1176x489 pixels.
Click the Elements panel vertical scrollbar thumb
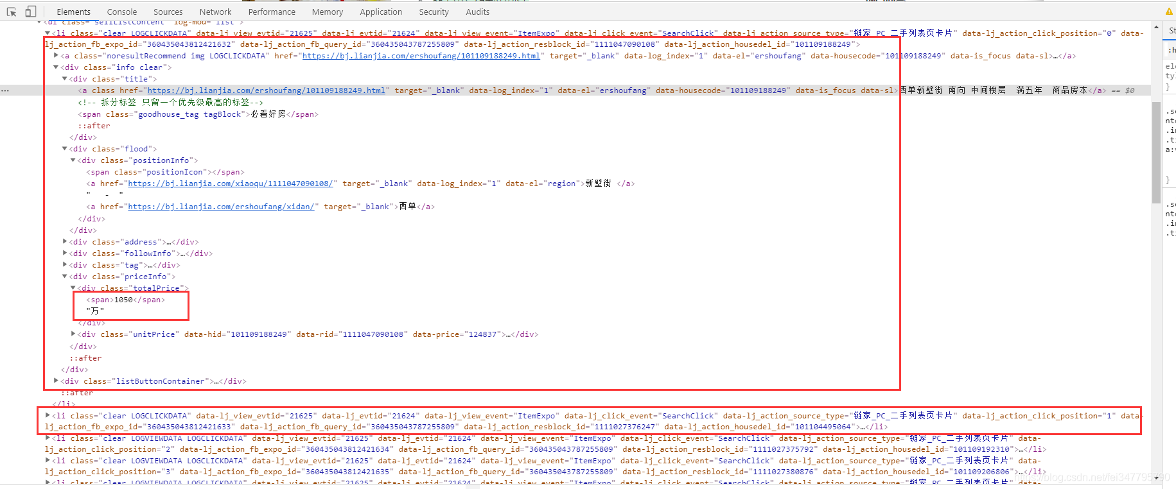click(1156, 152)
